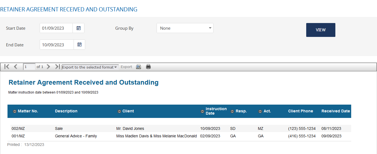Click the page number box
Image resolution: width=377 pixels, height=154 pixels.
(x=29, y=67)
